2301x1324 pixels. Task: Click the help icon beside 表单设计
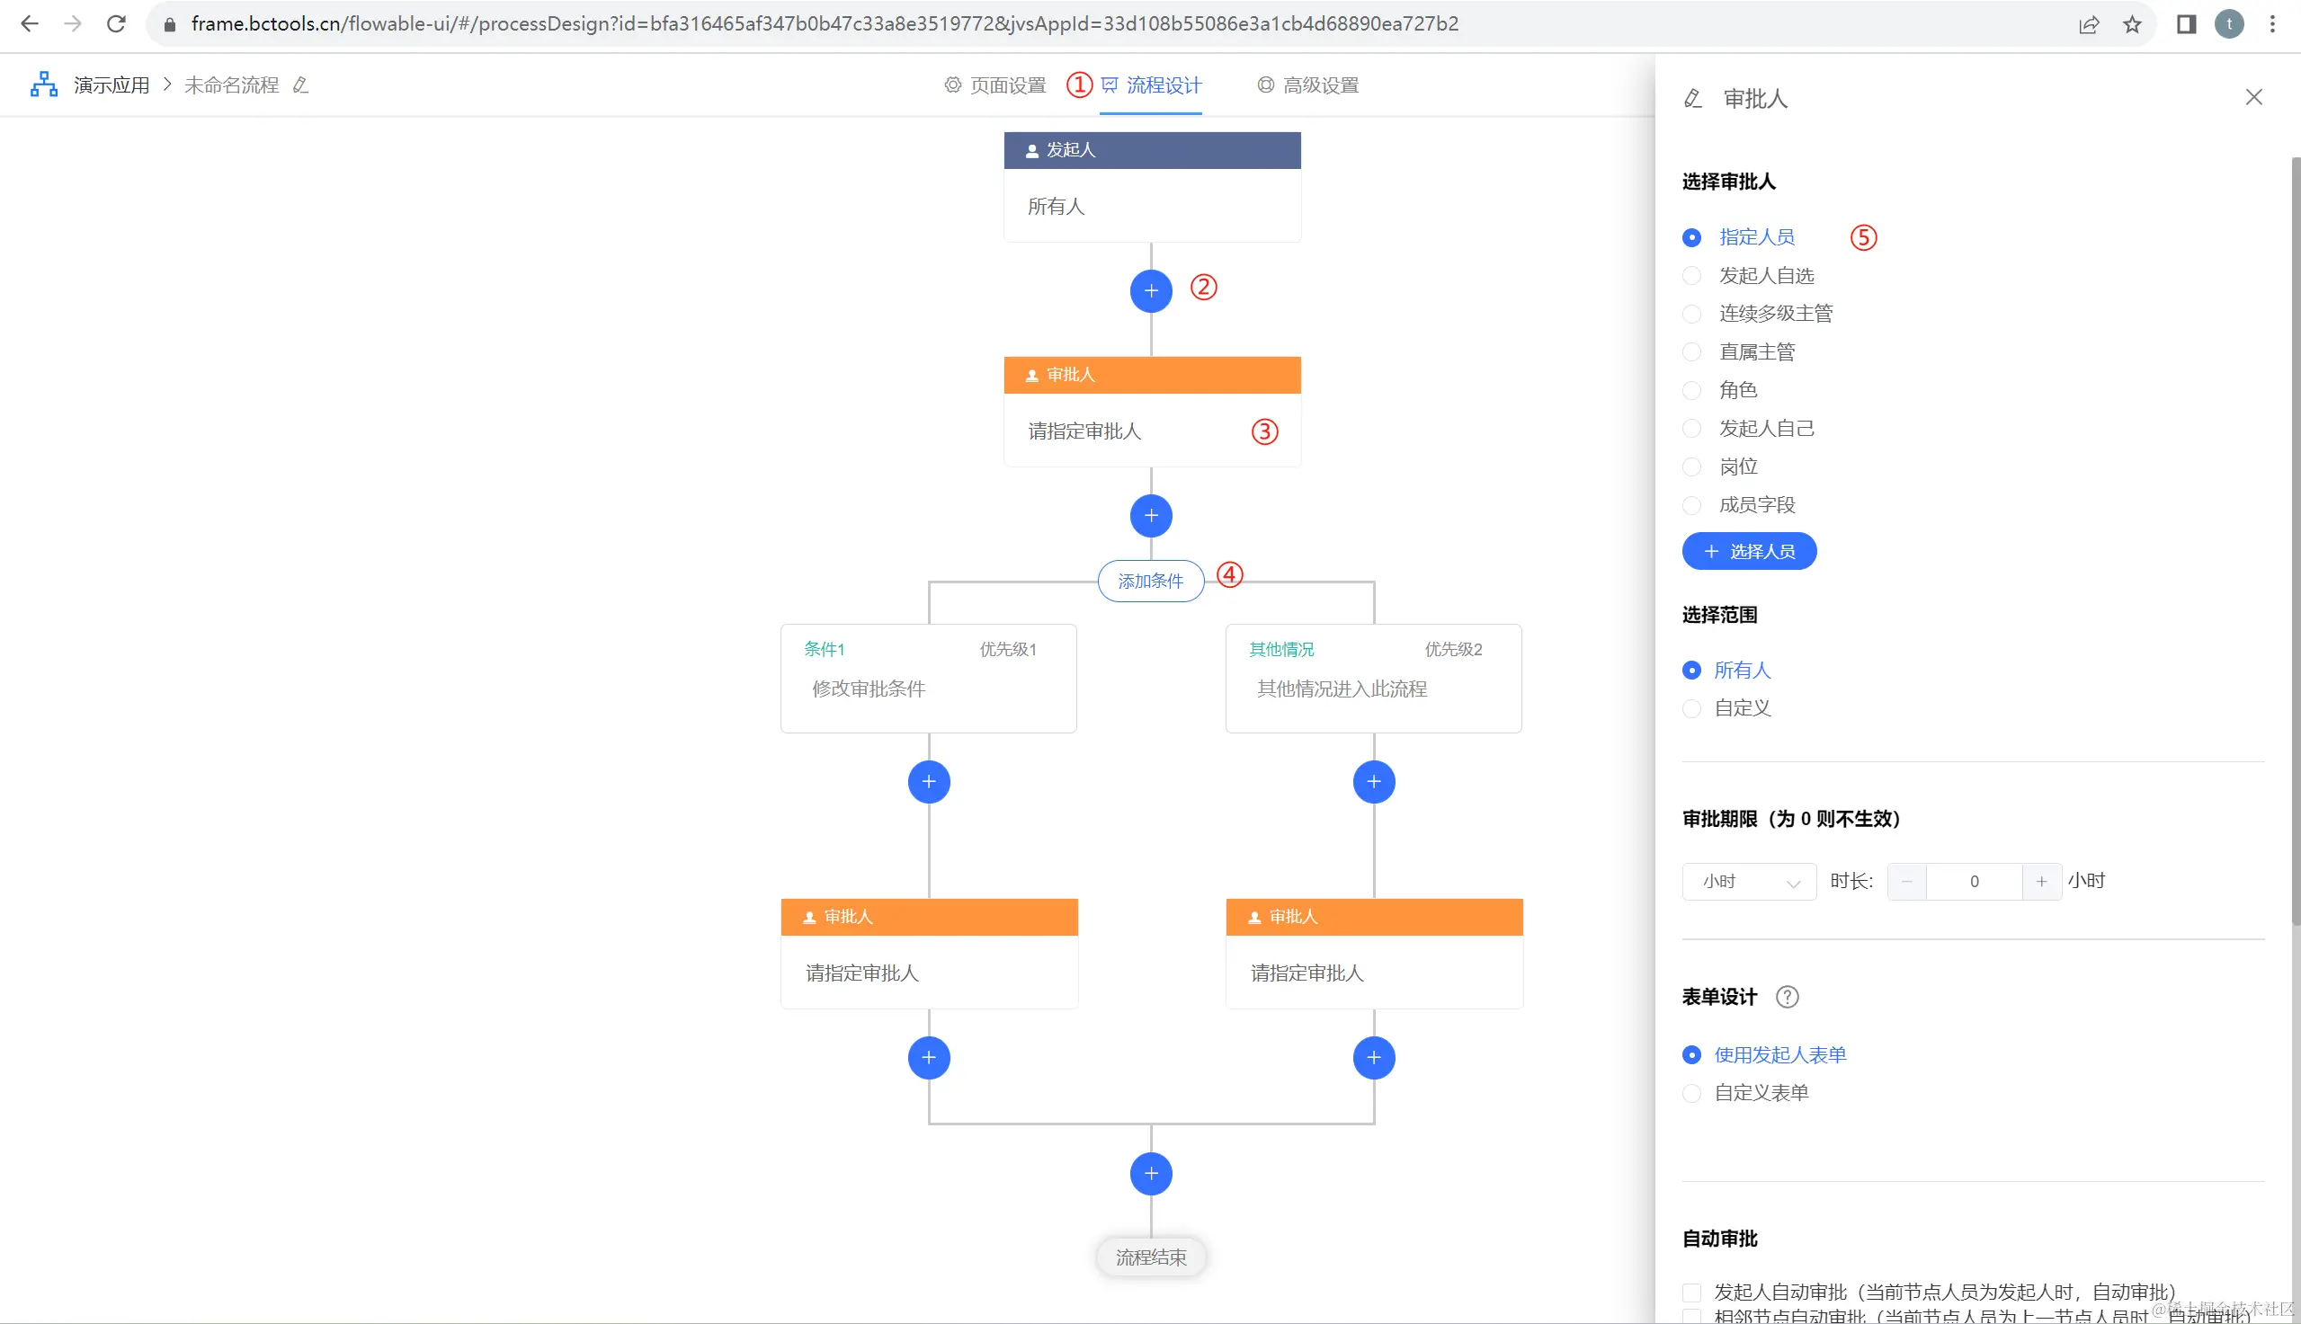pos(1787,997)
